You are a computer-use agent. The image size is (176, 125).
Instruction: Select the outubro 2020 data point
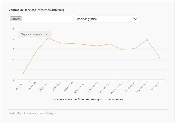(x=97, y=46)
